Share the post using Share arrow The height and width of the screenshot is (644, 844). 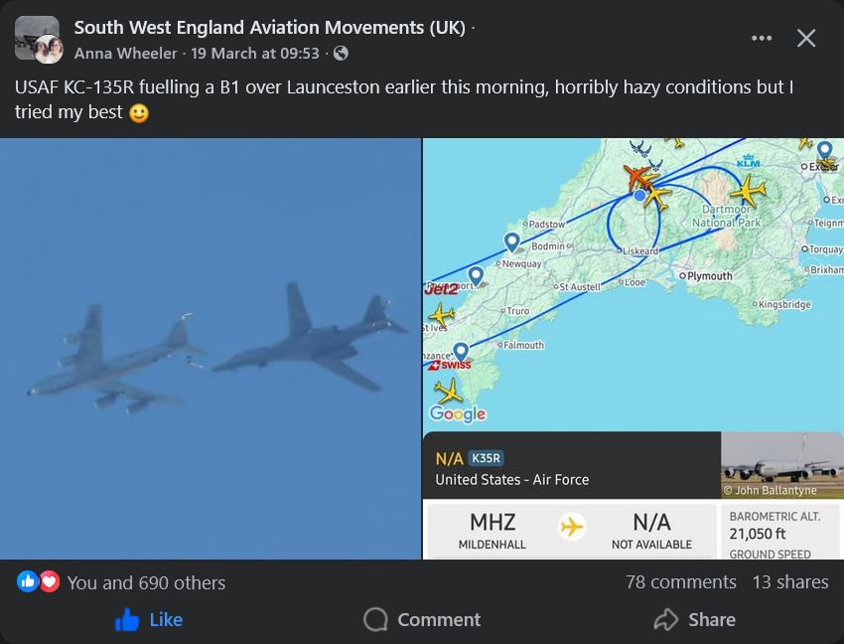pos(694,619)
